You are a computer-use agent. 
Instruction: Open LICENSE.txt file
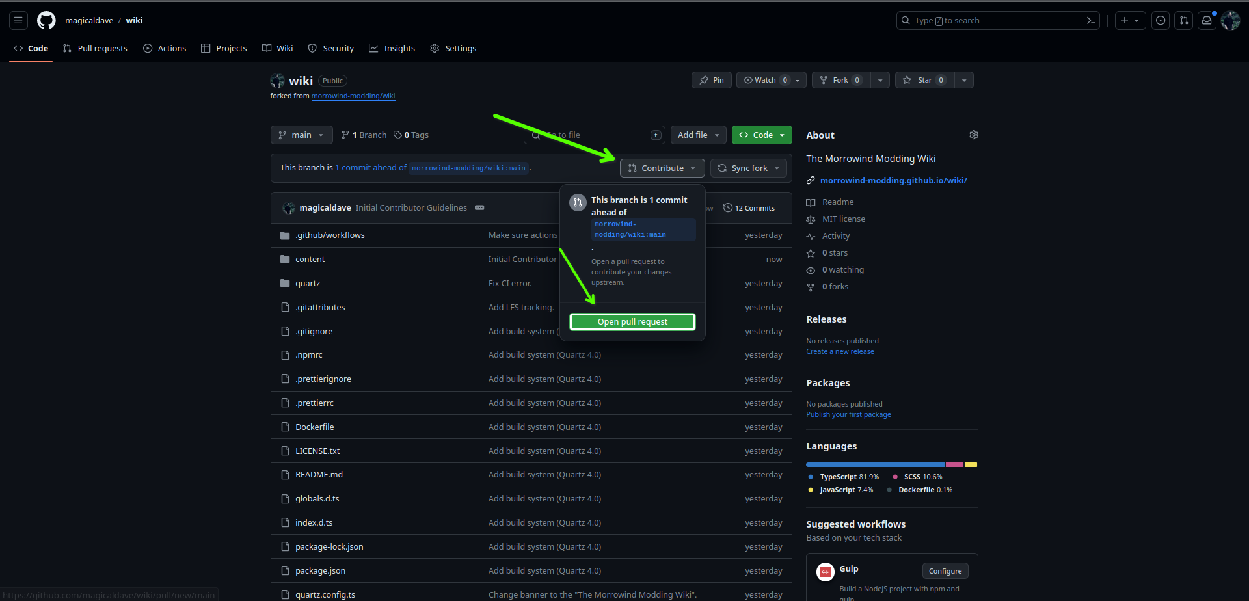pos(317,451)
